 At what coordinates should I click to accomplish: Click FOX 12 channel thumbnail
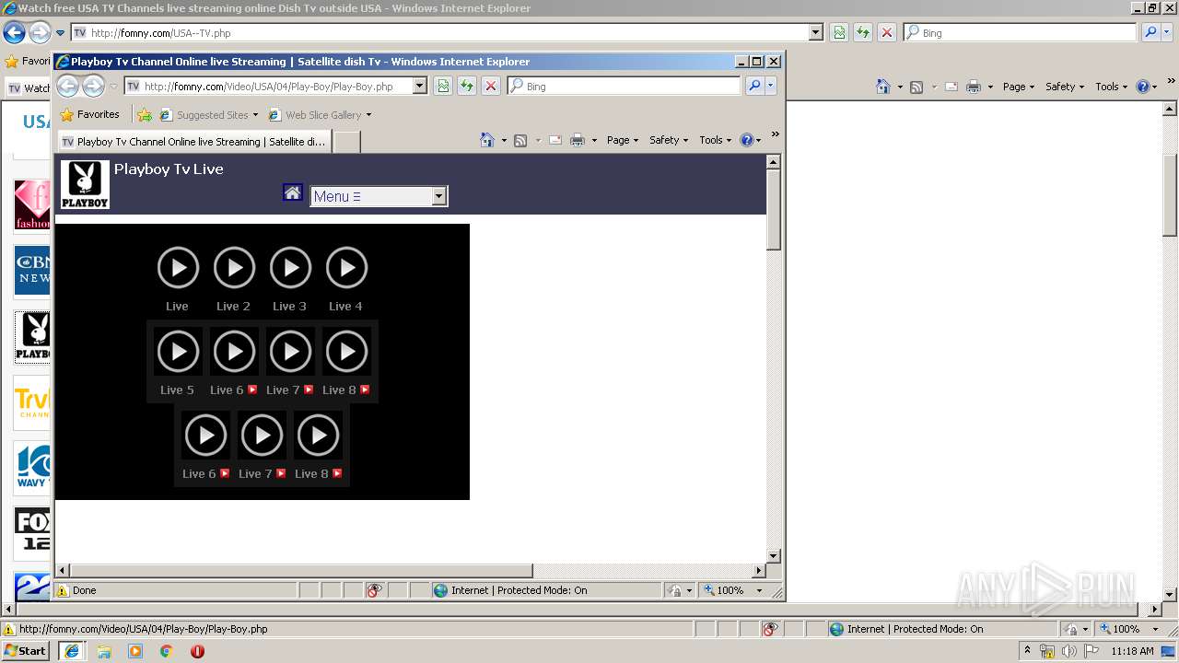coord(32,533)
